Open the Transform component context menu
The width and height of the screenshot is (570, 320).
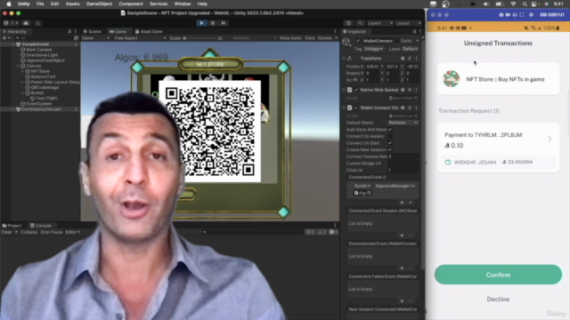(417, 59)
